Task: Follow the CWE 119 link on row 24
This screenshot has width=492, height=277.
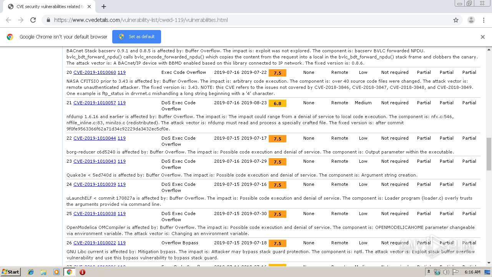Action: 121,184
